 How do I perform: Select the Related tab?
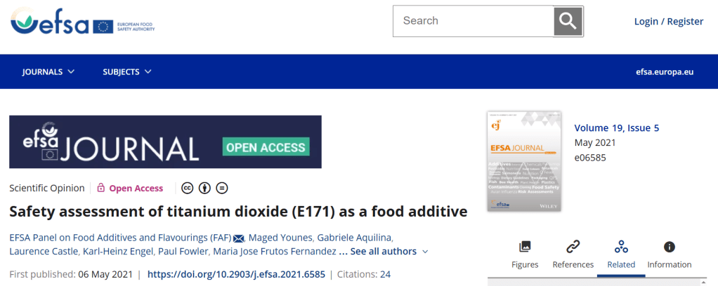620,255
